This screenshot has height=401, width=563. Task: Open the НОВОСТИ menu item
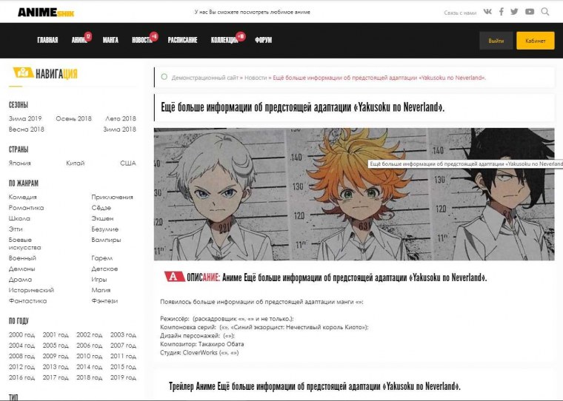pos(141,40)
